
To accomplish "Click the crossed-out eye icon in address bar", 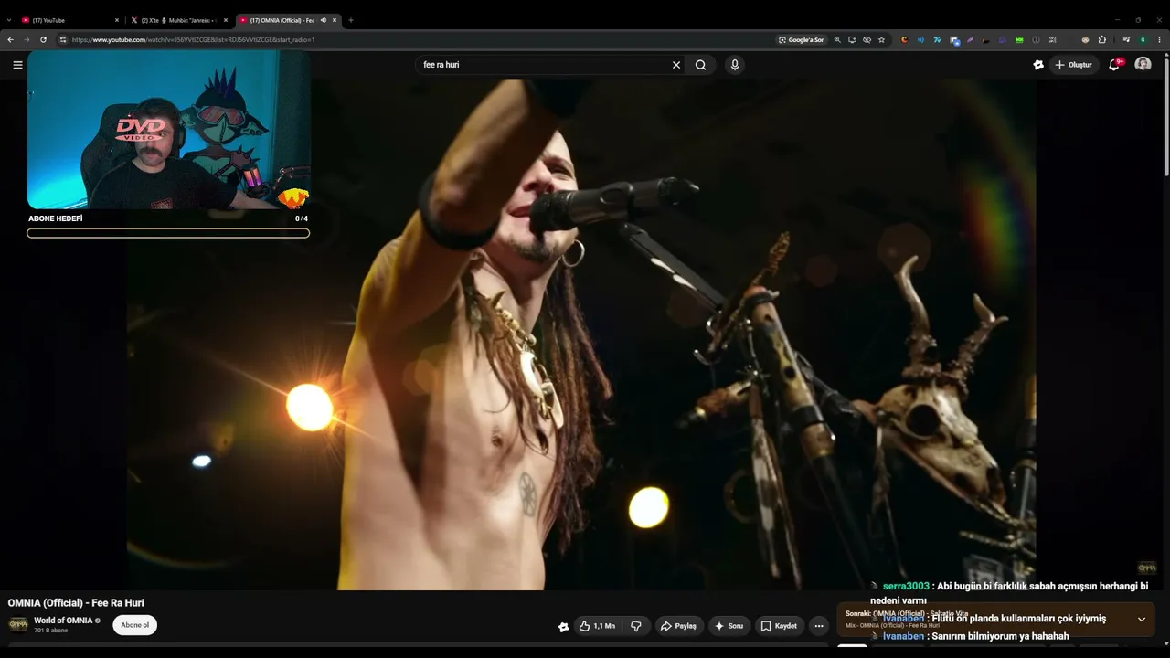I will click(x=867, y=39).
